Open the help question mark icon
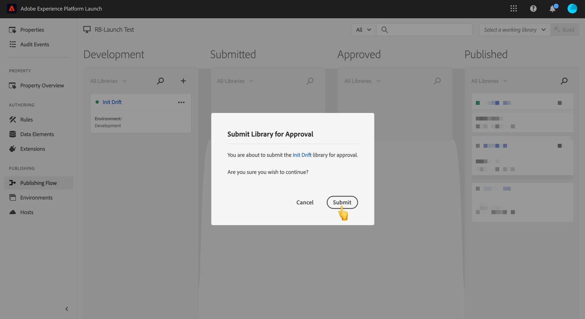The width and height of the screenshot is (585, 319). pyautogui.click(x=533, y=9)
